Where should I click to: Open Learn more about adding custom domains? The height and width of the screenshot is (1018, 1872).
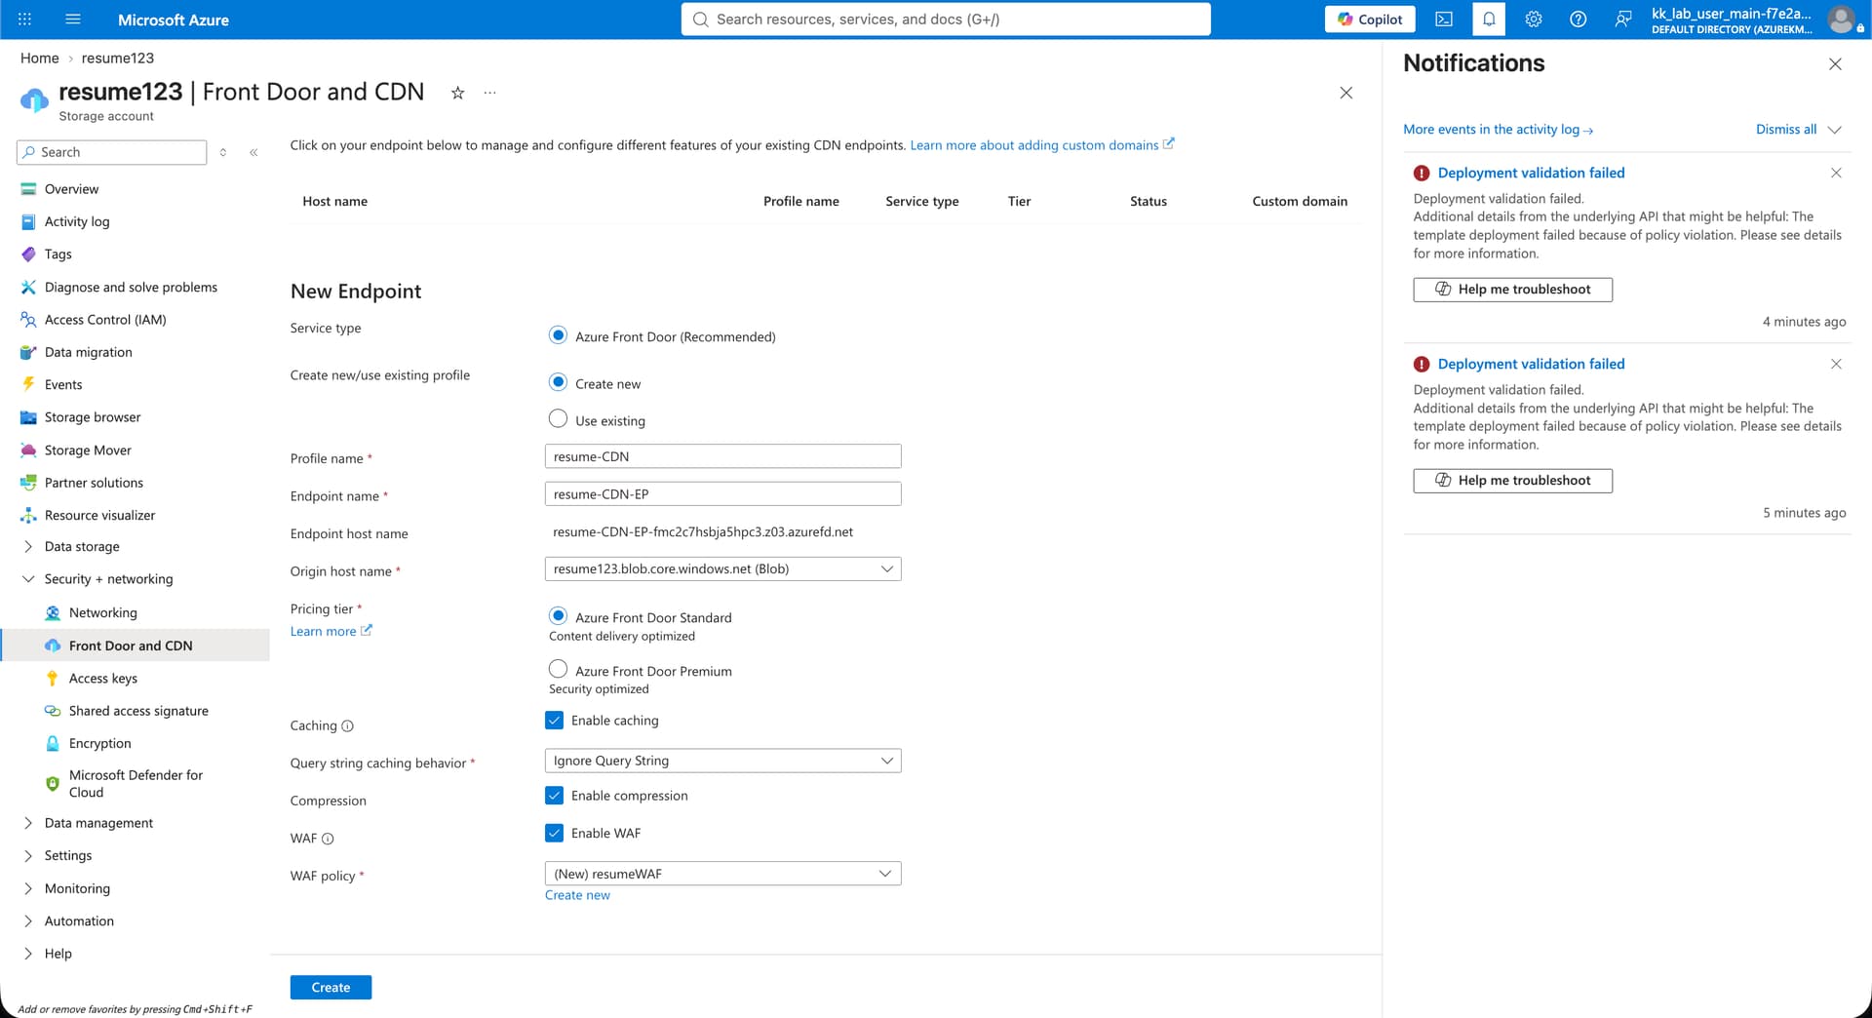(x=1042, y=145)
